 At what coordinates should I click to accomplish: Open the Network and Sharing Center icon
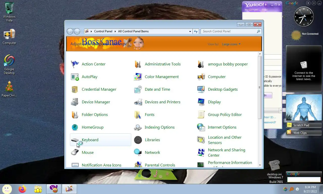coord(201,153)
